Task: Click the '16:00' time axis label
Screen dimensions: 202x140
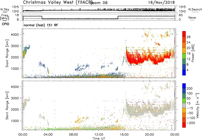Action: (124, 135)
